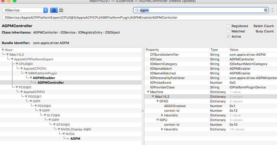The height and width of the screenshot is (145, 277).
Task: Open the IOService plane dropdown
Action: pos(25,10)
